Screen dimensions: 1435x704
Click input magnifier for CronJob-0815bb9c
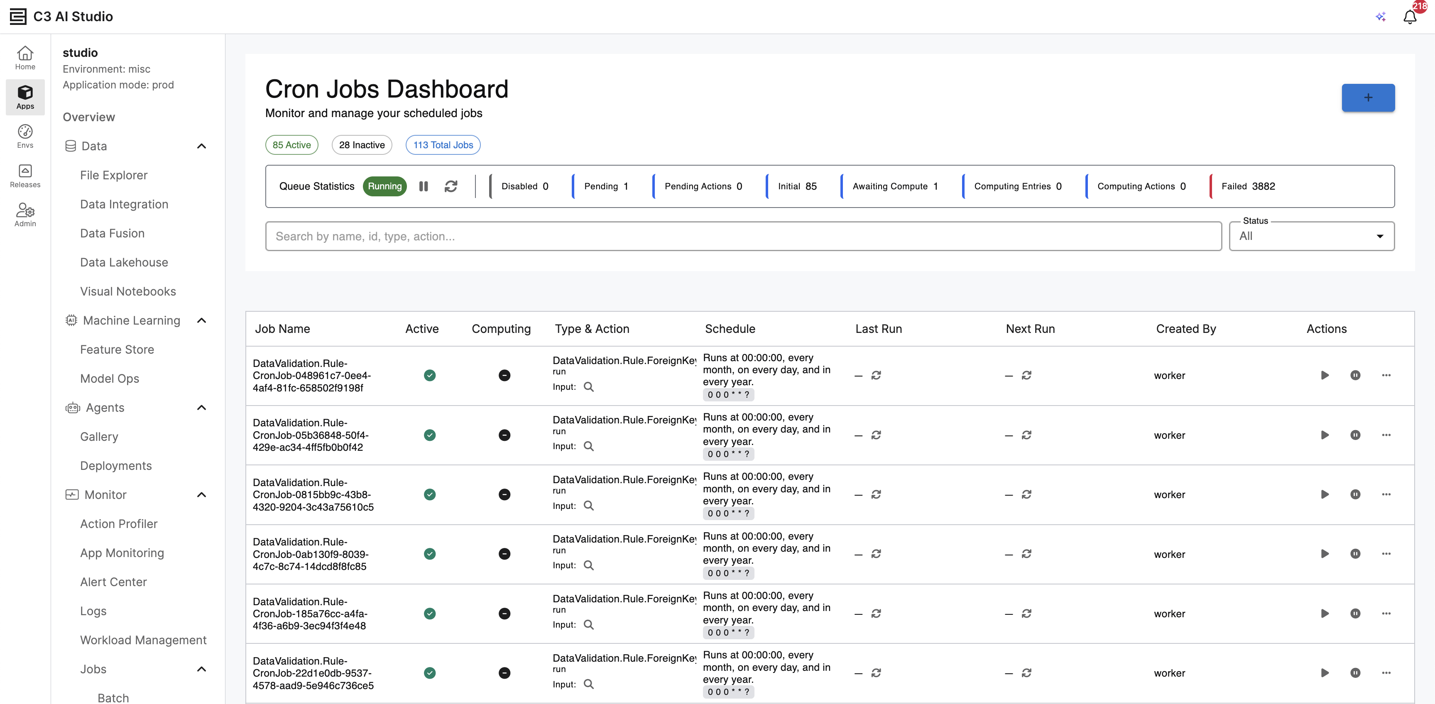588,506
